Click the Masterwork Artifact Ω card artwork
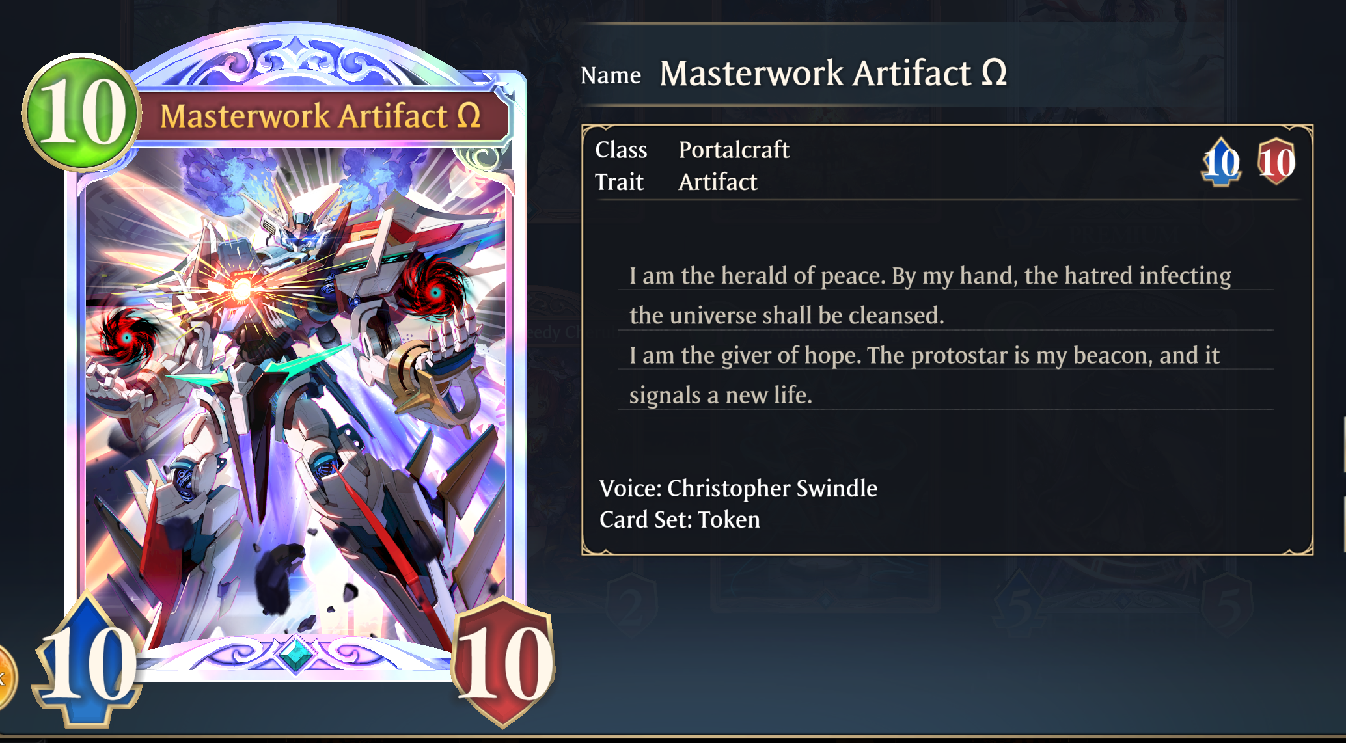Screen dimensions: 1346x743 click(296, 397)
